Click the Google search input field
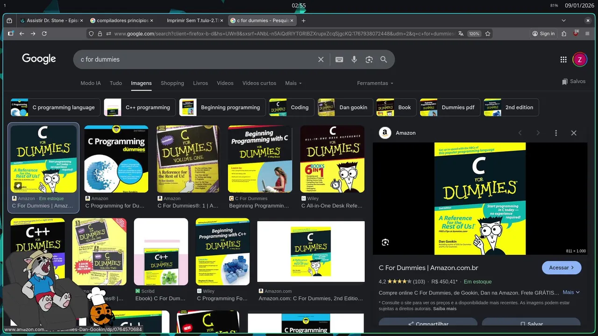The image size is (598, 336). click(196, 59)
